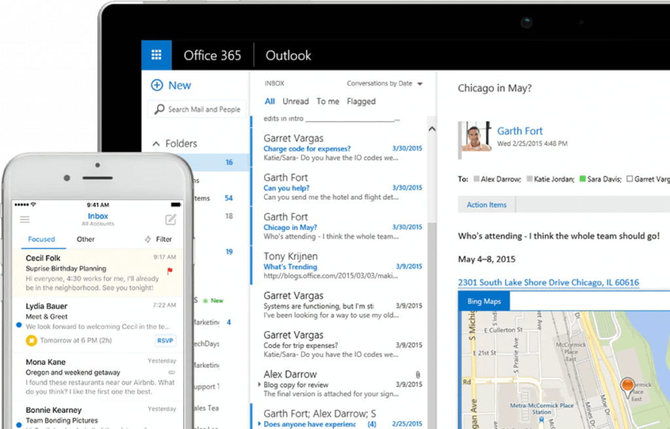Click Garth Fort sender name link
The image size is (670, 429).
[x=520, y=131]
